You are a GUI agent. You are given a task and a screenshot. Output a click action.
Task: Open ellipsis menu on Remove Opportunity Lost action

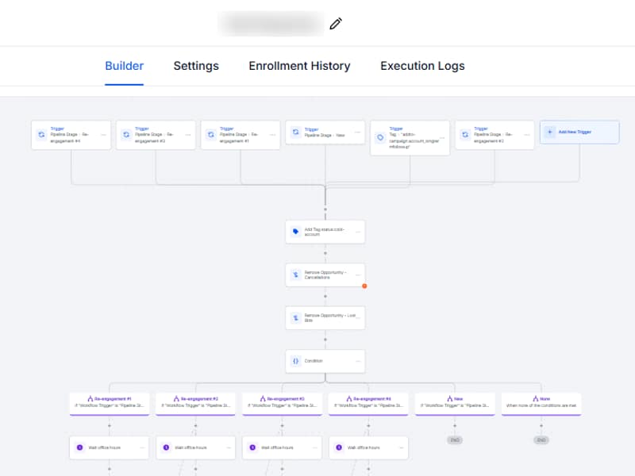[x=358, y=318]
